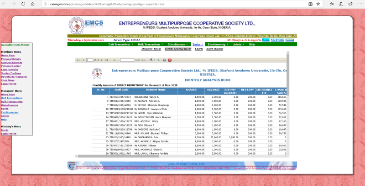This screenshot has width=365, height=186.
Task: Open Bulk Transactions dropdown menu
Action: [x=150, y=44]
